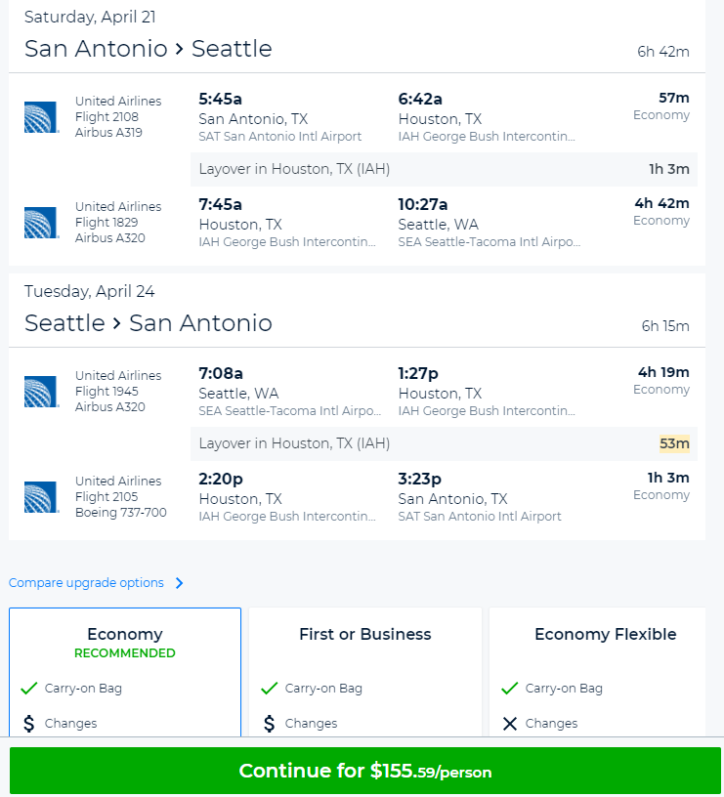724x797 pixels.
Task: Click the Seattle › San Antonio heading
Action: pos(149,323)
